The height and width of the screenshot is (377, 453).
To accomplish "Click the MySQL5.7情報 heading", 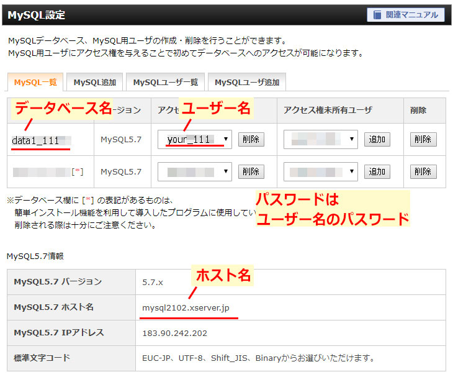I will click(35, 256).
